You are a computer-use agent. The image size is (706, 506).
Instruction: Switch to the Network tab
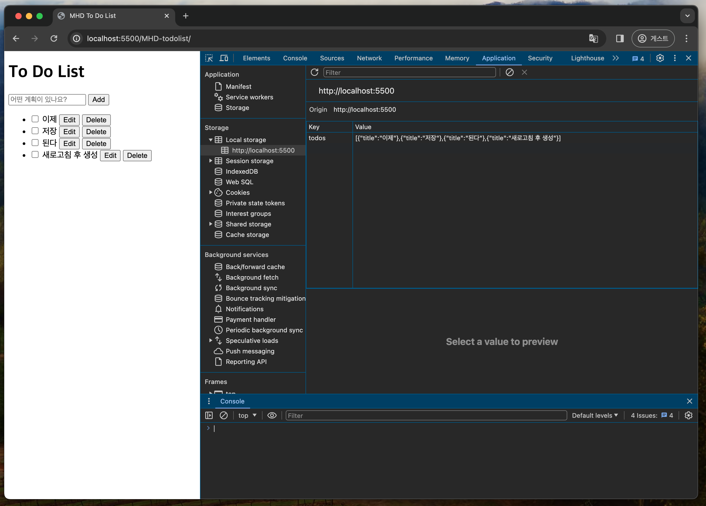[369, 58]
